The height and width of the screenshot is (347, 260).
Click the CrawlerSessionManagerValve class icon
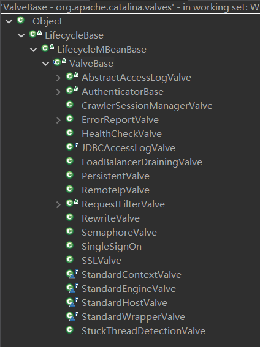pos(70,105)
